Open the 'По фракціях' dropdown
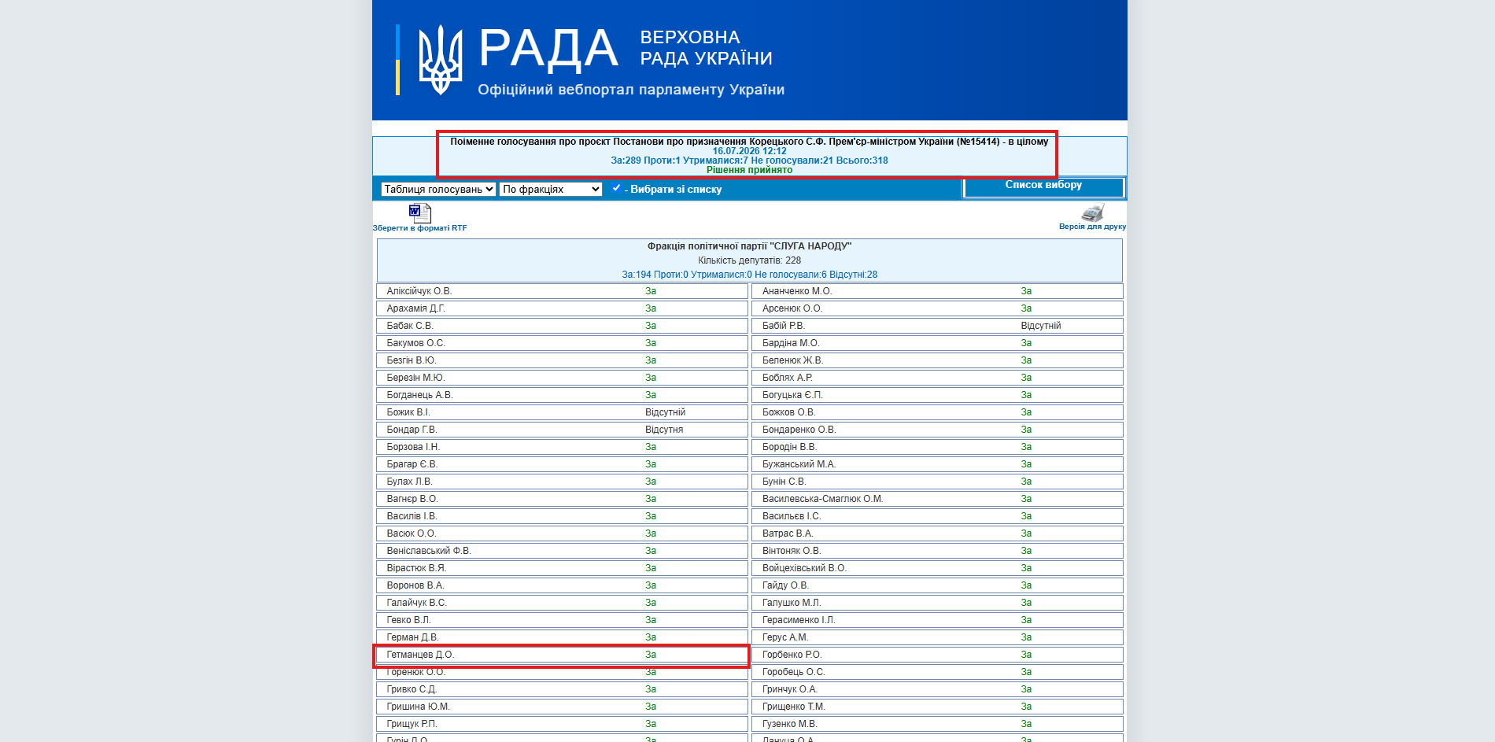The height and width of the screenshot is (742, 1495). (551, 189)
